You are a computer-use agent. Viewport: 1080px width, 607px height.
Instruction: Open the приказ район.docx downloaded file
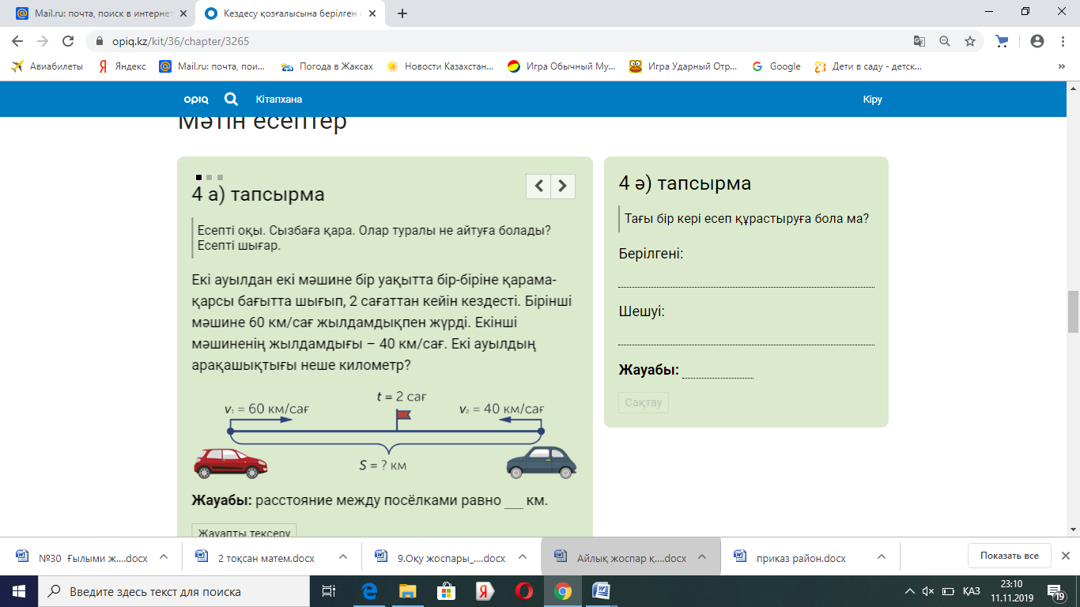[x=791, y=557]
